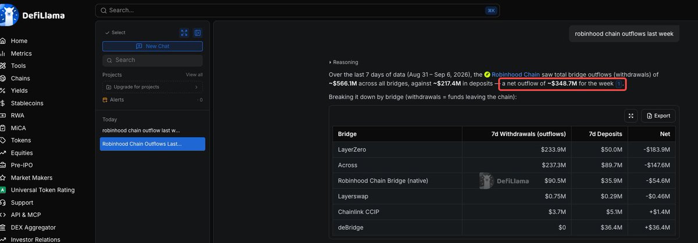698x243 pixels.
Task: Open the Yields page
Action: 19,91
